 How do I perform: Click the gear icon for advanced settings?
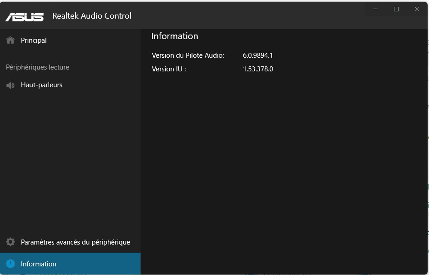coord(10,242)
